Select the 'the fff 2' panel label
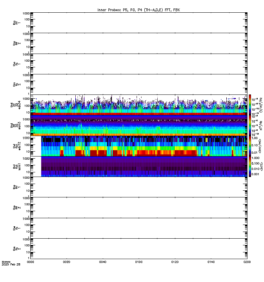The height and width of the screenshot is (282, 264). (17, 208)
